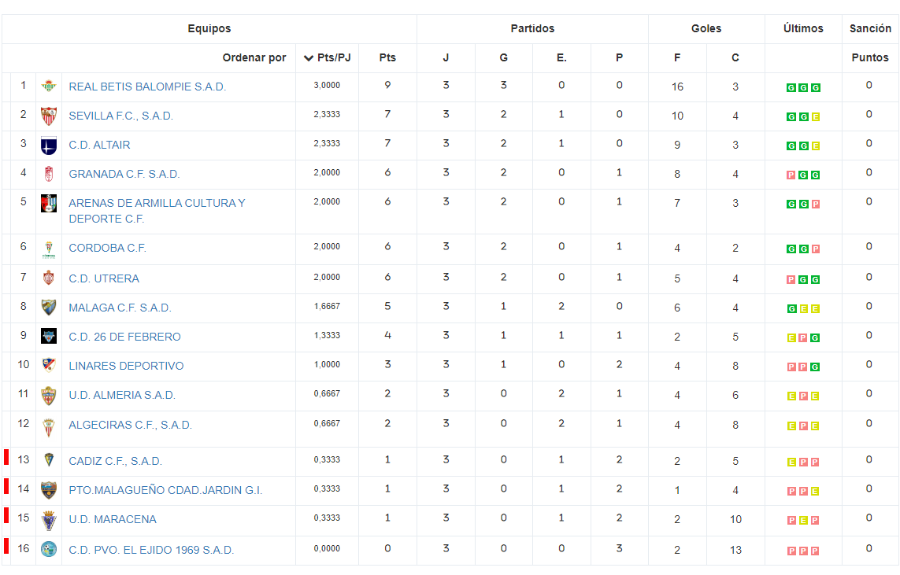Click the red P badge in Cordoba row
Screen dimensions: 900x575
(816, 249)
